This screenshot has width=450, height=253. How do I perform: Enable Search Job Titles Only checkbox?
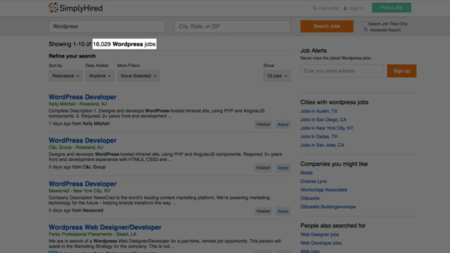click(x=365, y=24)
